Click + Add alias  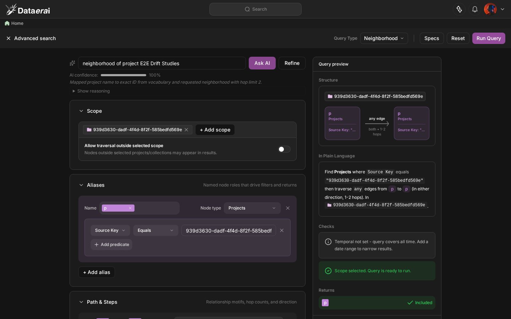point(97,272)
